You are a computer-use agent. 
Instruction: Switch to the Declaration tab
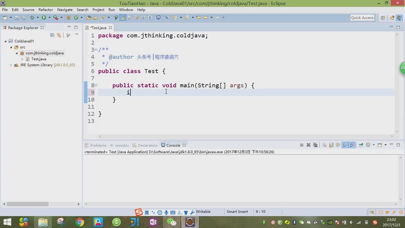145,145
